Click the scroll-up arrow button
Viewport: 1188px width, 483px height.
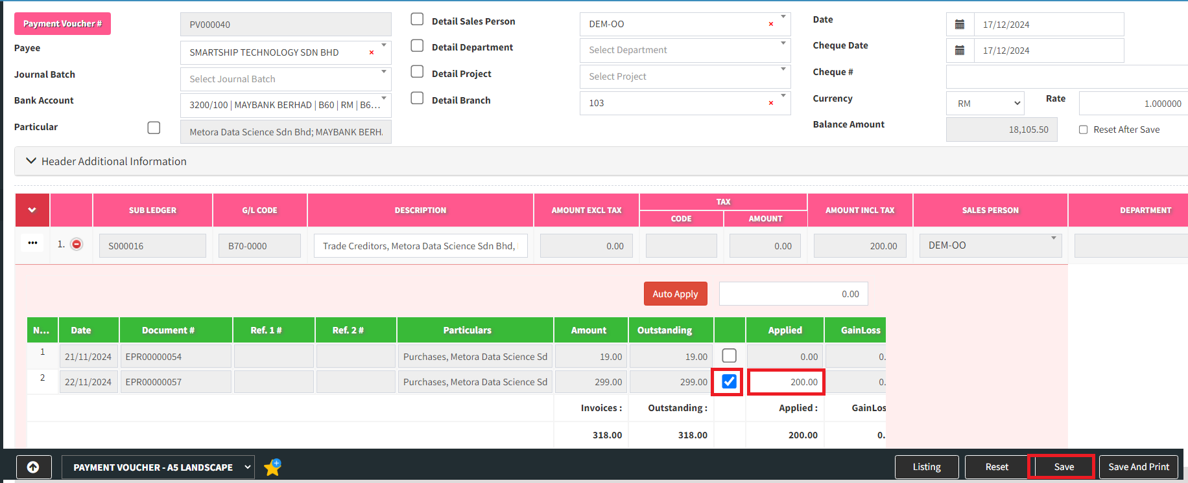point(33,467)
